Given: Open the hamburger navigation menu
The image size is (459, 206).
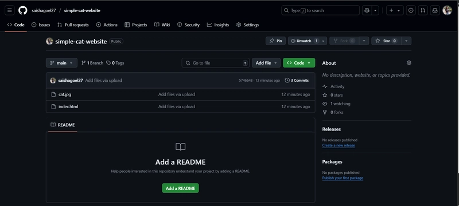Looking at the screenshot, I should (x=9, y=10).
